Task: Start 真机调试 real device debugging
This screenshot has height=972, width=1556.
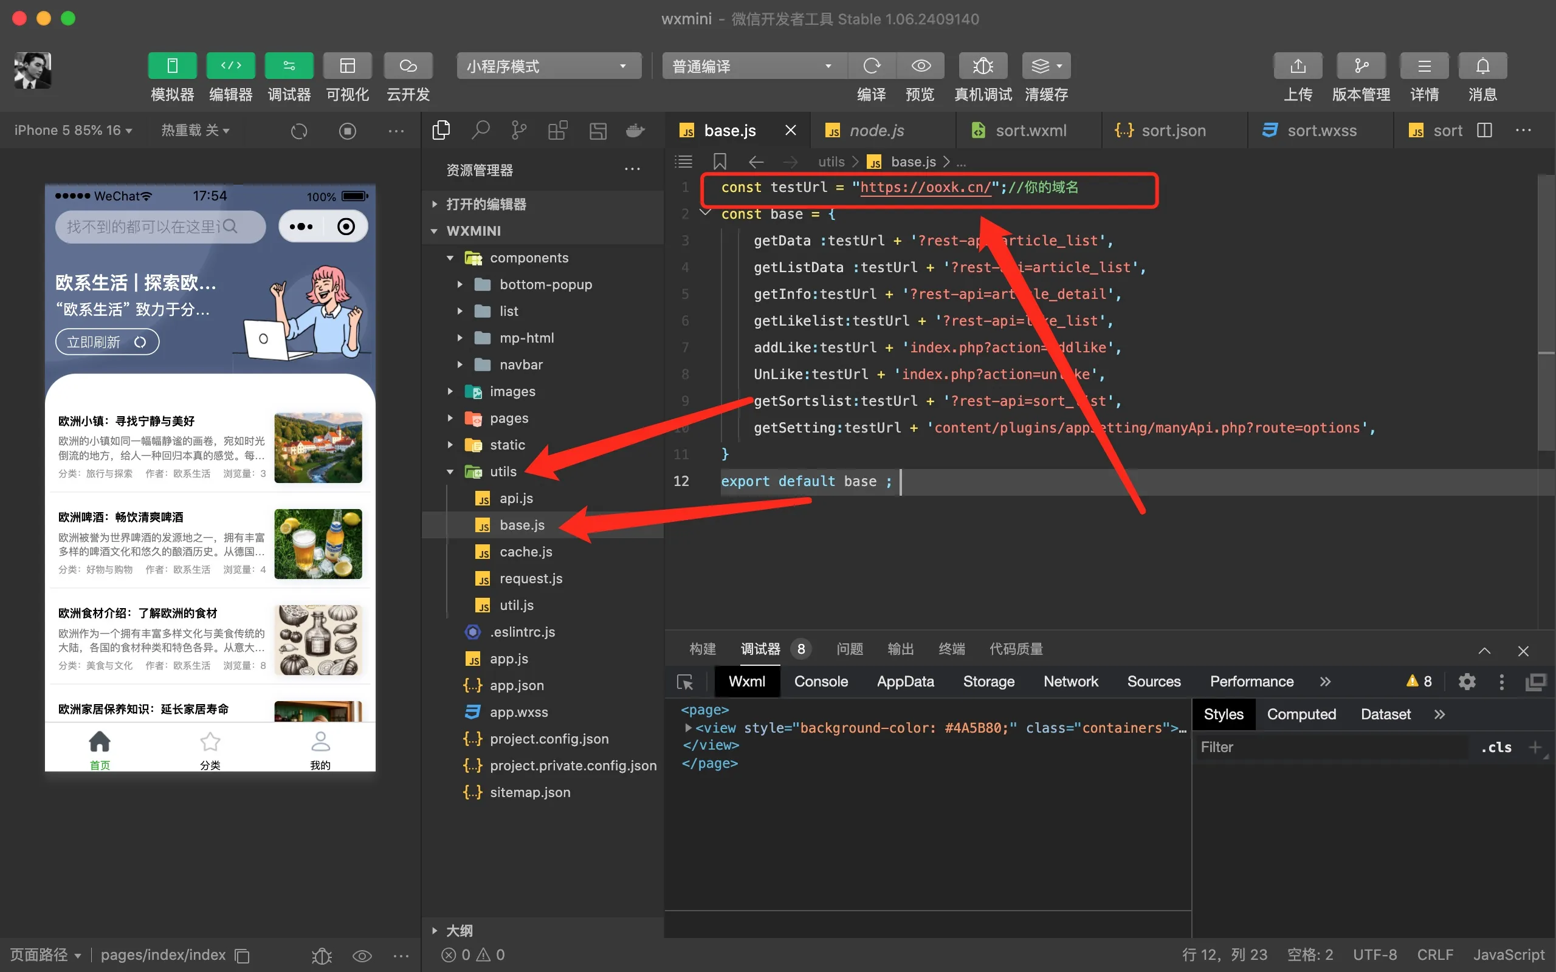Action: point(983,66)
